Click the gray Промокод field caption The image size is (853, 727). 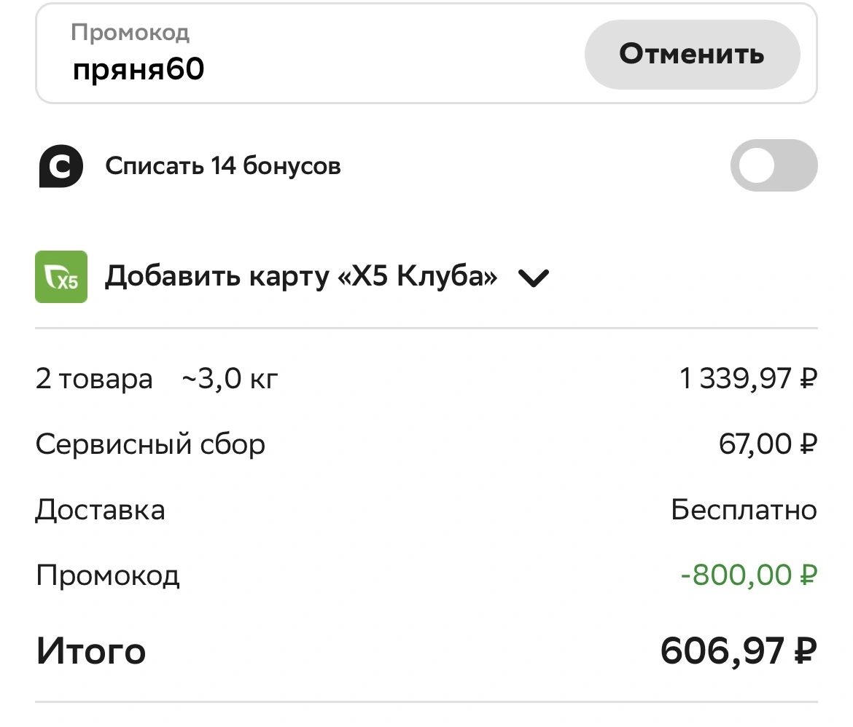point(130,33)
